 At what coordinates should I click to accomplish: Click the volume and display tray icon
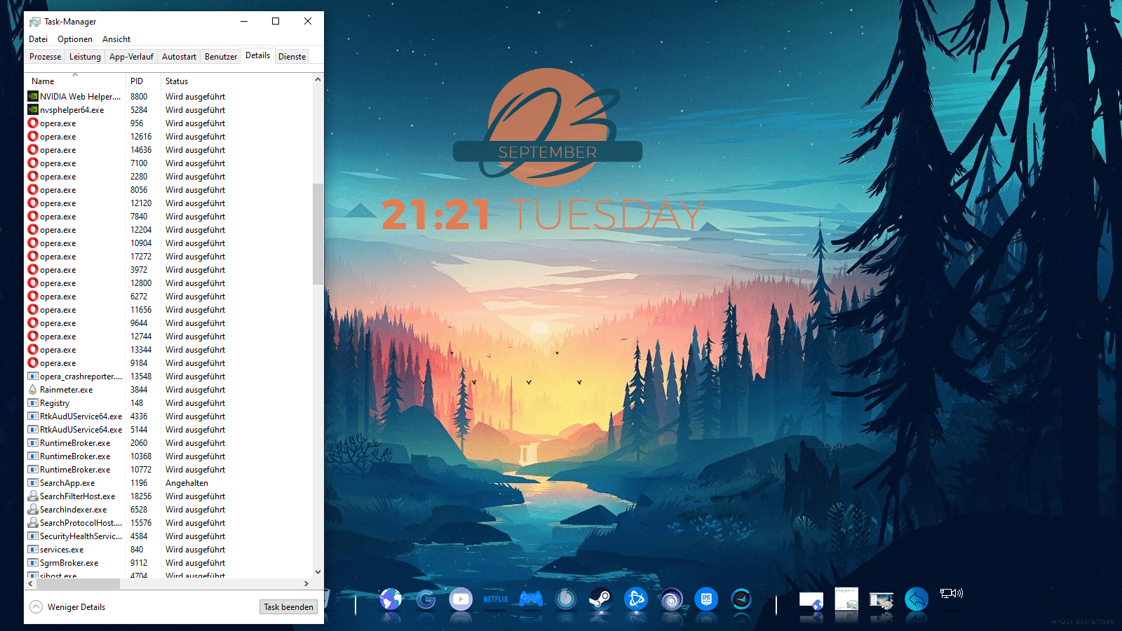pos(952,594)
